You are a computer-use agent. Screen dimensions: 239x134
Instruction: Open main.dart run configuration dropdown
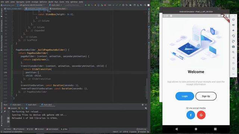[x=56, y=5]
